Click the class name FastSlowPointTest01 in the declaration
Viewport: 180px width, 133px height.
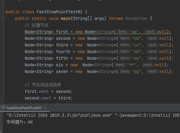59,12
